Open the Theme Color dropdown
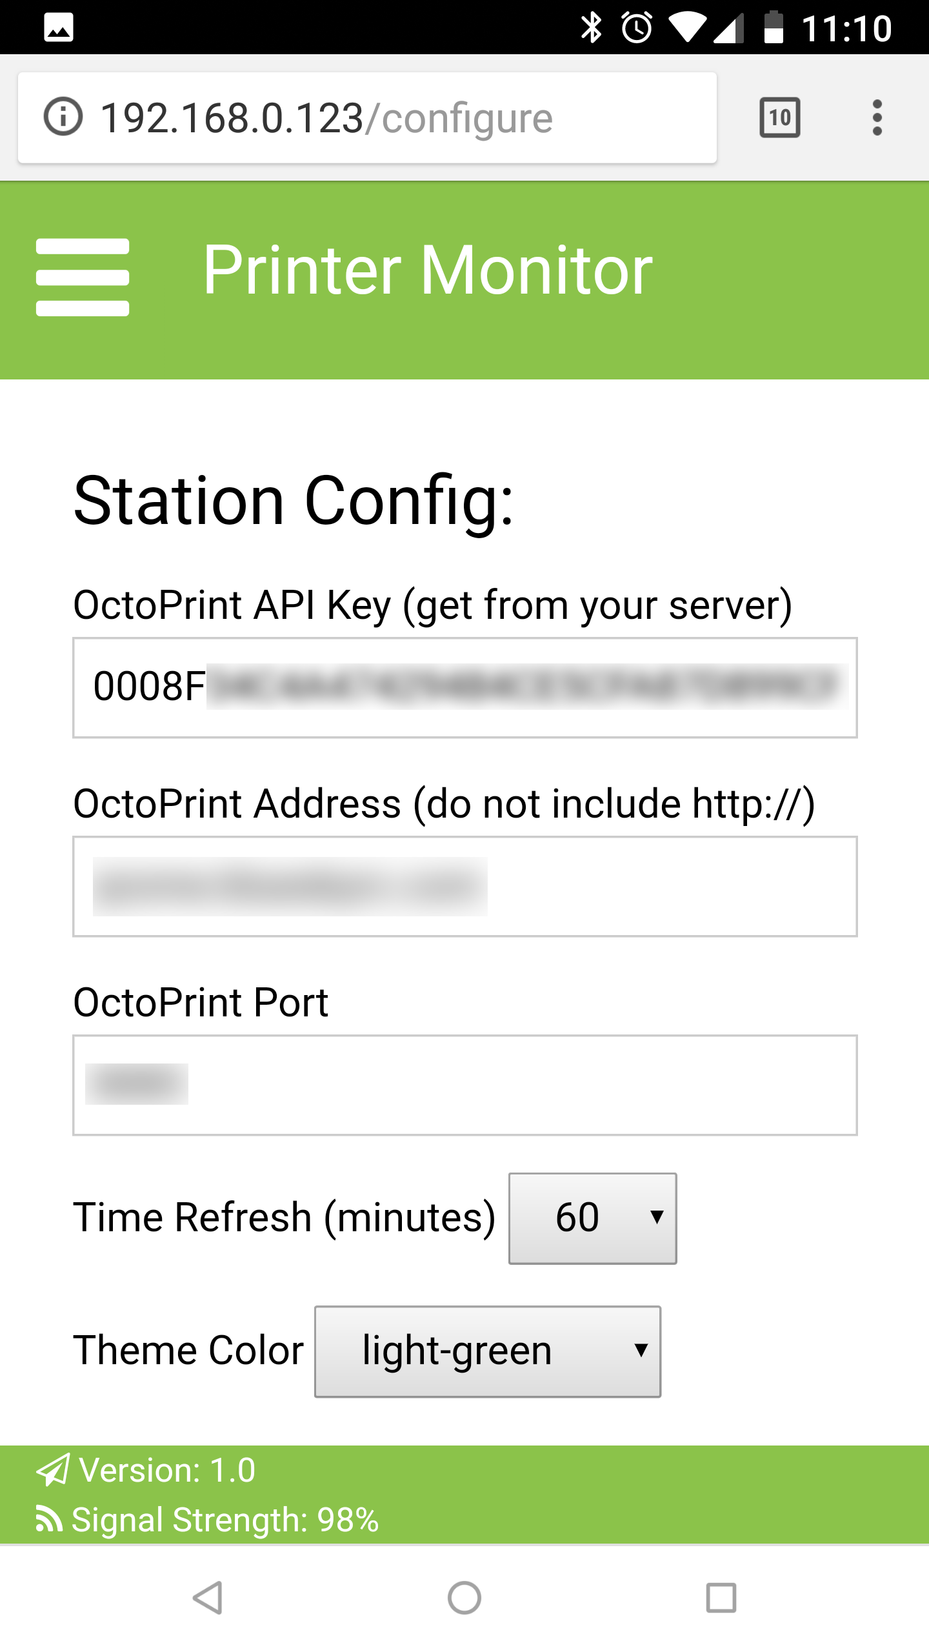The height and width of the screenshot is (1652, 929). 487,1351
